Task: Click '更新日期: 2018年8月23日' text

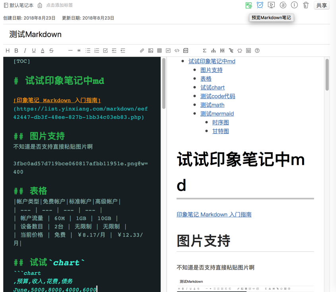Action: pyautogui.click(x=88, y=18)
